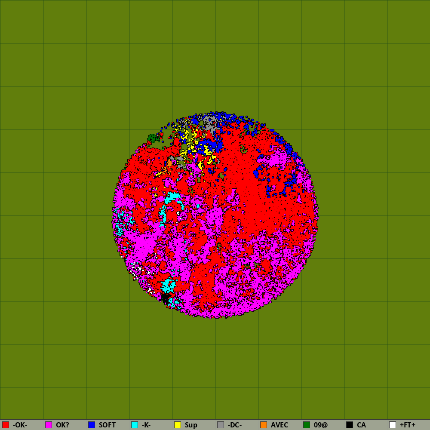Viewport: 430px width, 430px height.
Task: Select the -K- legend label
Action: [146, 425]
